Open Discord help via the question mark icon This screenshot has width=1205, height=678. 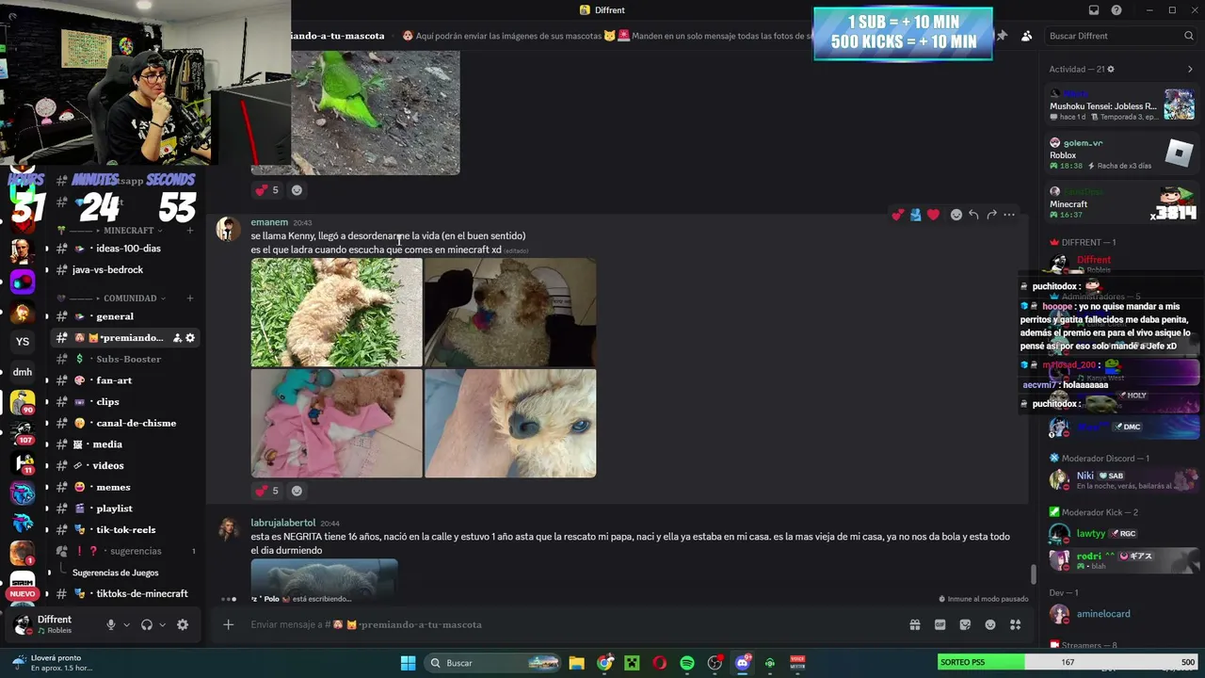pos(1117,10)
